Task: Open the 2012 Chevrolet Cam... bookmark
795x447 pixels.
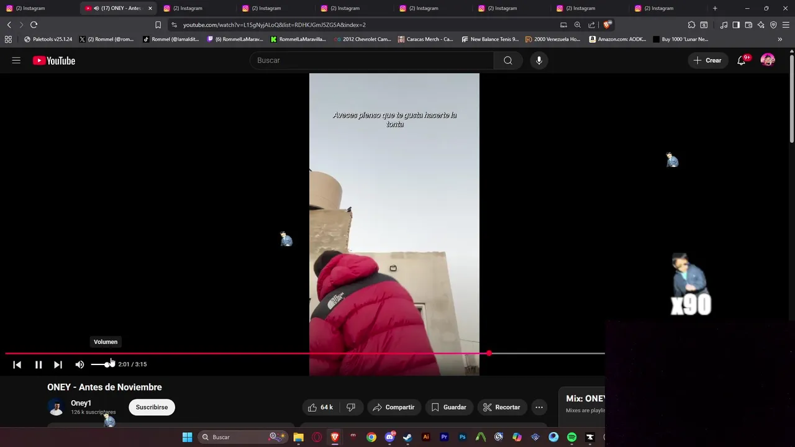Action: click(362, 39)
